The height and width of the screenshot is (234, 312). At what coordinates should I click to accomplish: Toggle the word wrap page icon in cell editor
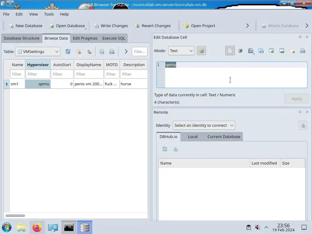click(x=230, y=51)
